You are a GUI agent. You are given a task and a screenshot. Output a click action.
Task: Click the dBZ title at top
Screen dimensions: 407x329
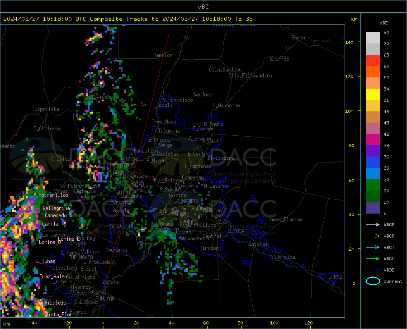click(x=203, y=7)
